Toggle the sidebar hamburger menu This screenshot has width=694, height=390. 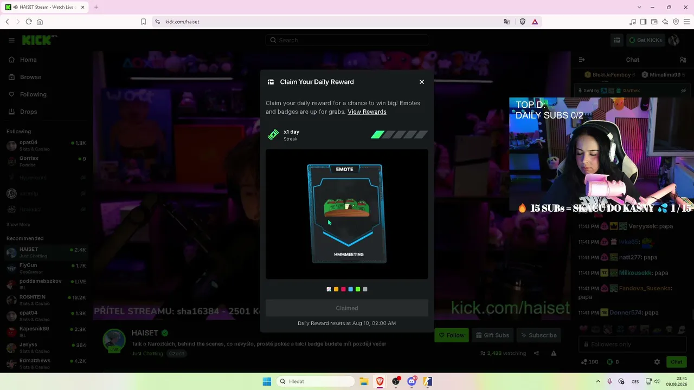click(x=11, y=40)
